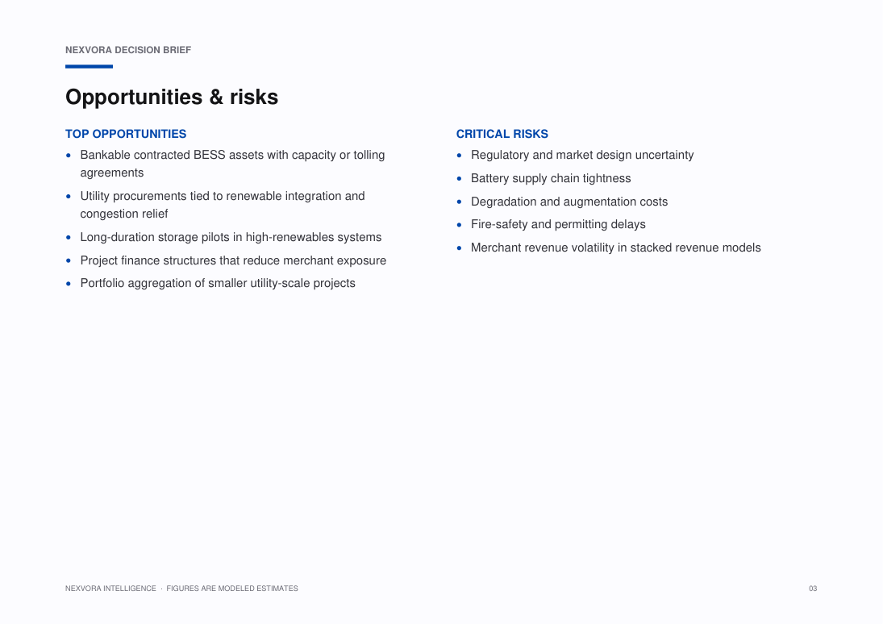Screen dimensions: 883x624
Task: Select 'Battery supply chain tightness' bullet
Action: 551,178
